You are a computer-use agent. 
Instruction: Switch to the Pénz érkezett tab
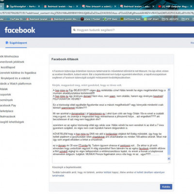99,6
